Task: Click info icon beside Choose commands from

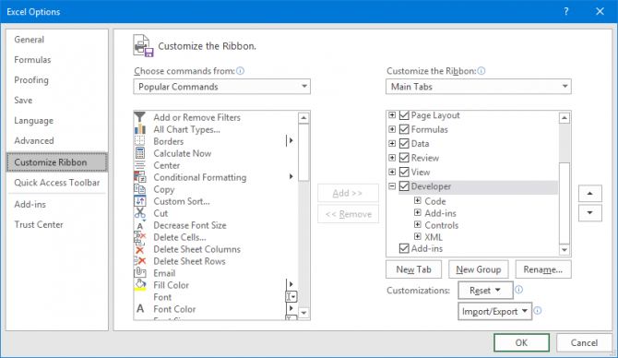Action: [x=240, y=70]
